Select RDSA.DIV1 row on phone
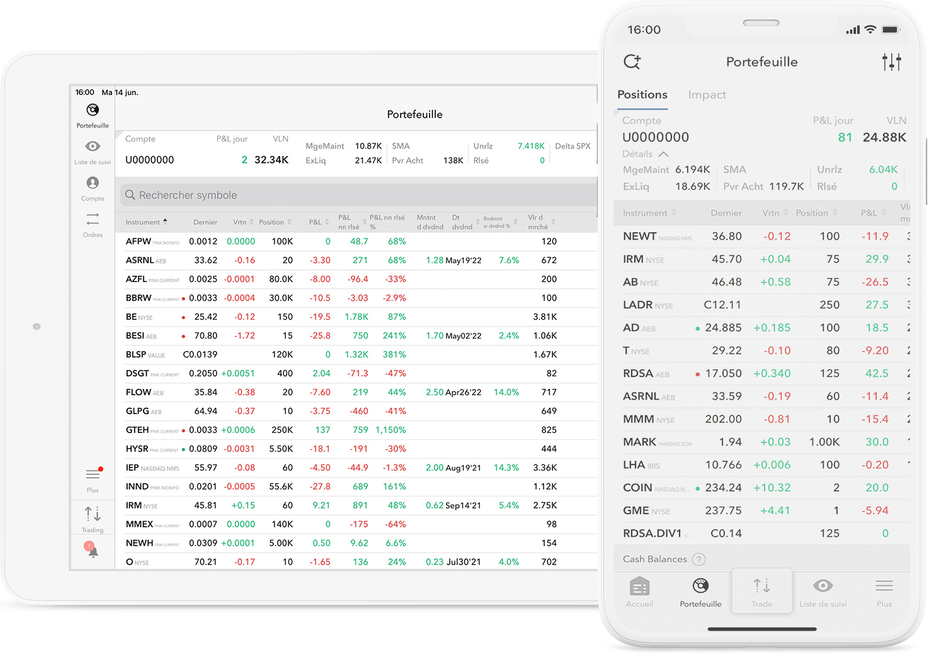 tap(763, 534)
